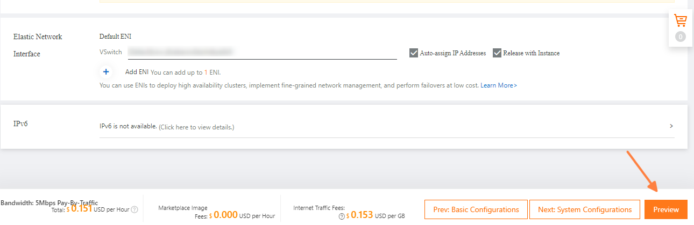The image size is (694, 225).
Task: Toggle the Auto-assign IP Addresses checkbox
Action: pyautogui.click(x=414, y=53)
